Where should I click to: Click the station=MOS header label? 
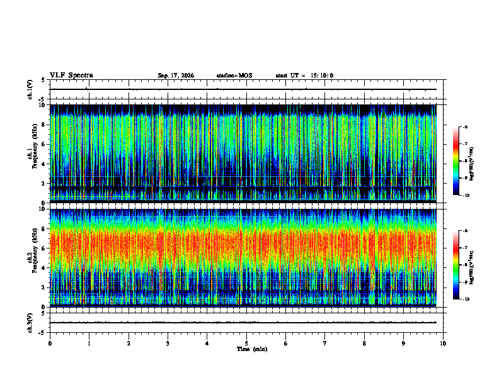[234, 75]
